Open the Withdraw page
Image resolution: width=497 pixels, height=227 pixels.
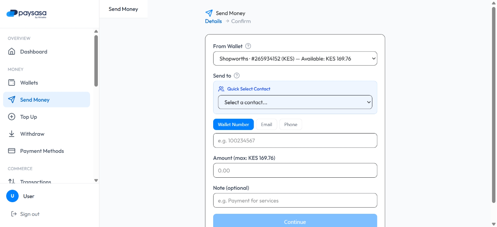click(x=47, y=134)
